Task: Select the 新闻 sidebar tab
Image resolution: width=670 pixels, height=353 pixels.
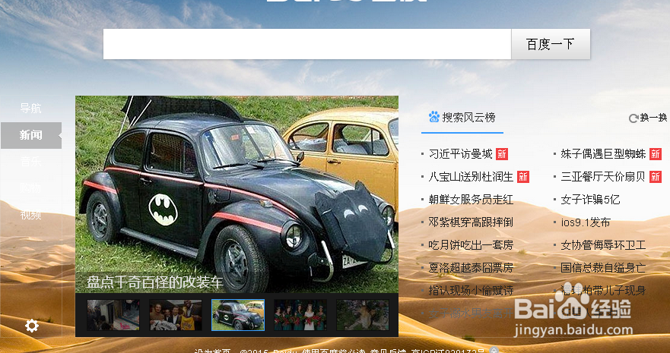Action: point(30,135)
